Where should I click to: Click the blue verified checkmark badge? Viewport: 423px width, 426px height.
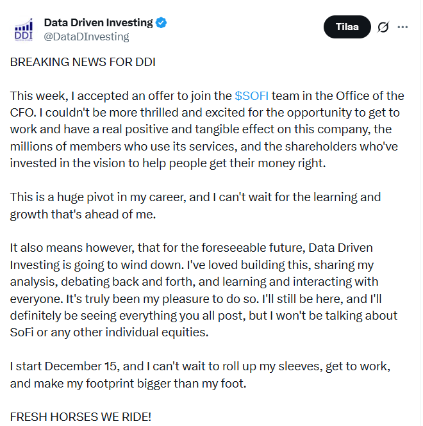pos(162,23)
